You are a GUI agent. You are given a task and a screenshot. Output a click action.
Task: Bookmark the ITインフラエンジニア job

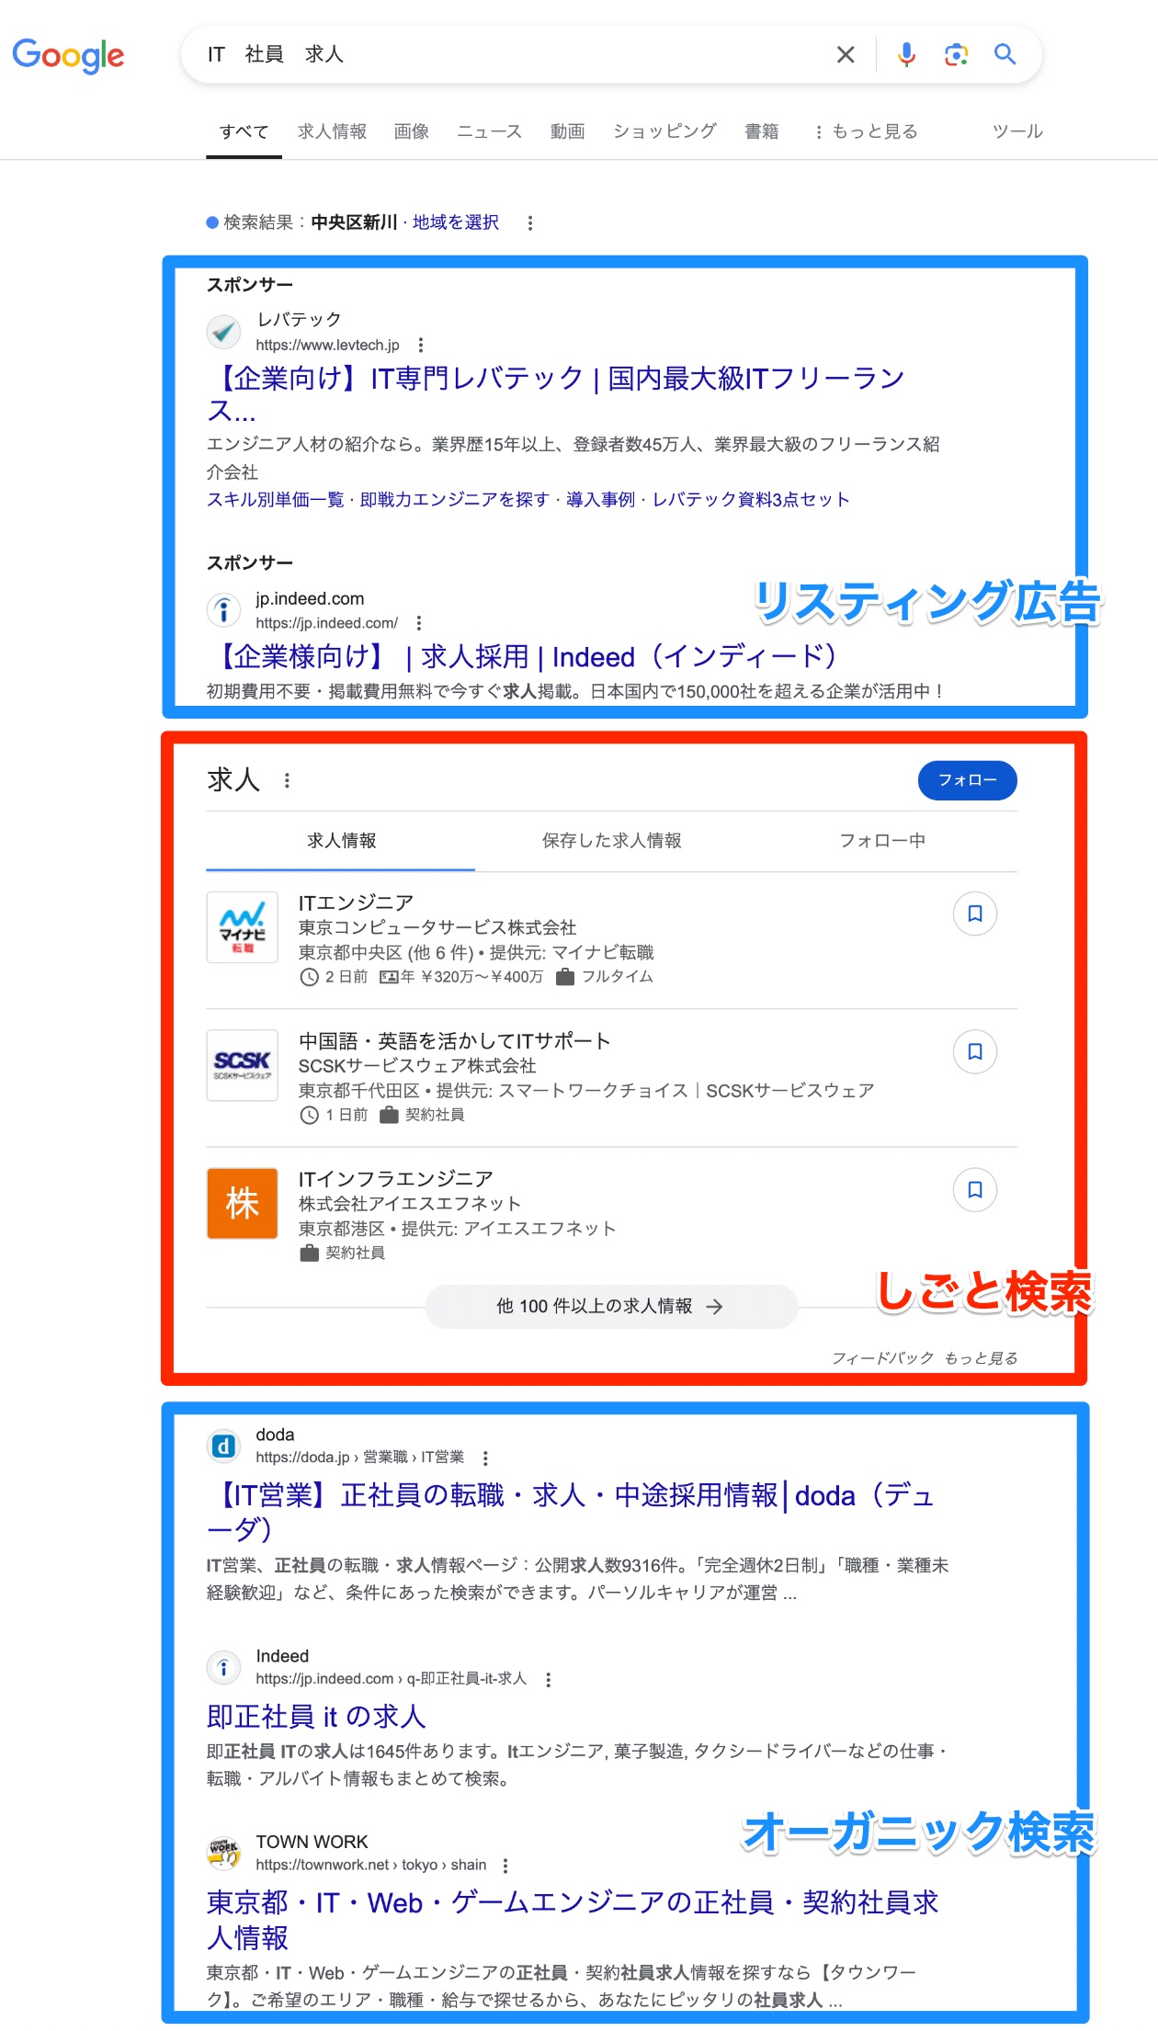point(975,1189)
